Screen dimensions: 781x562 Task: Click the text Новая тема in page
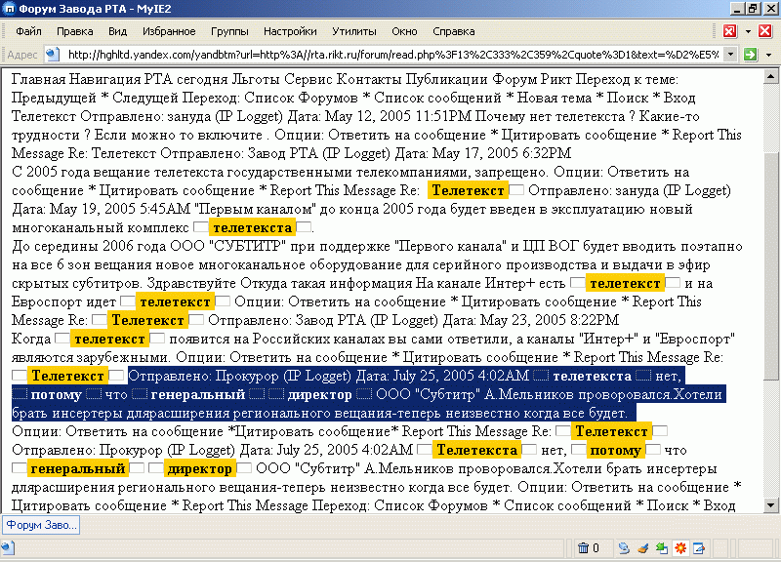(x=554, y=98)
